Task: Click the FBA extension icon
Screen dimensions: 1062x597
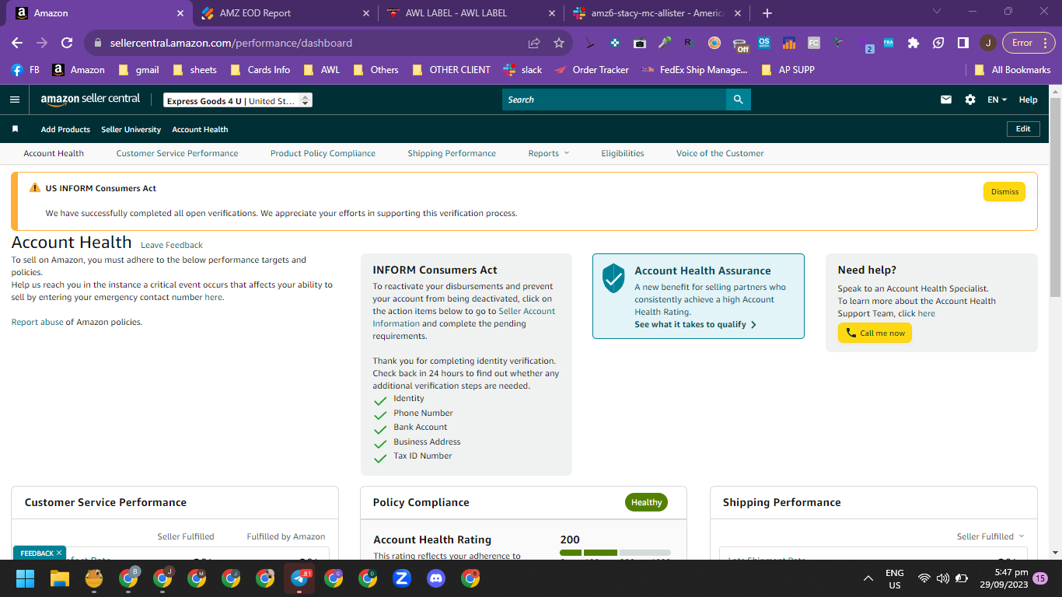Action: (889, 43)
